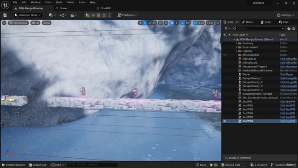Focus the Outliner search field

259,28
